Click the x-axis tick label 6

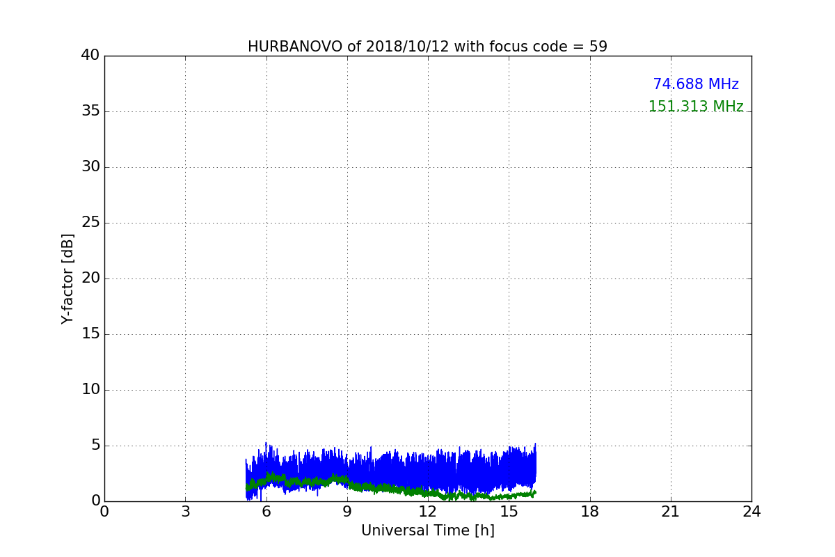pos(266,512)
